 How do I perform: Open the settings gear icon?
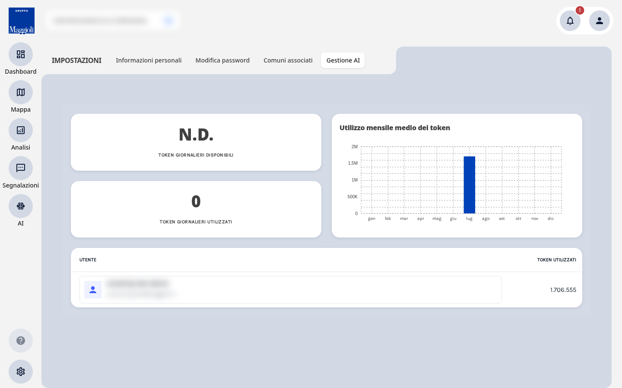pos(21,372)
